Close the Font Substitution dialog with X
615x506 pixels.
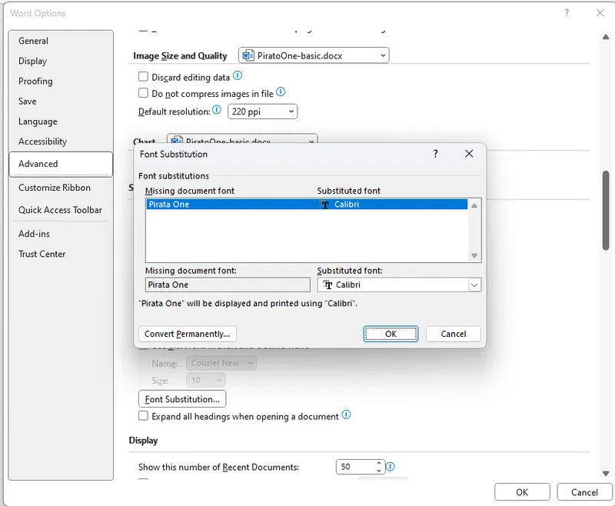[x=469, y=154]
